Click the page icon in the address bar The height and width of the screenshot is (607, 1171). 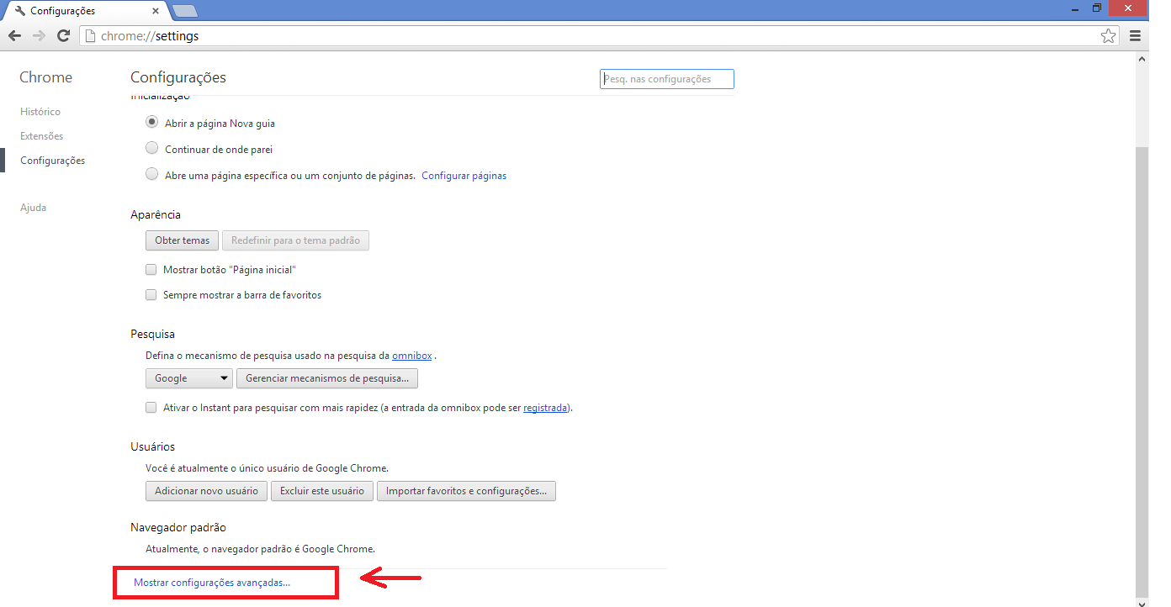click(x=91, y=36)
